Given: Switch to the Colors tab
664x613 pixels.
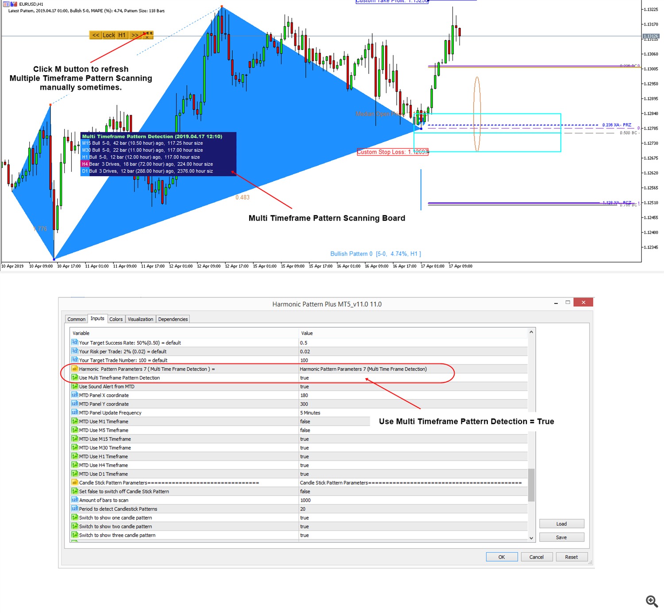Looking at the screenshot, I should pyautogui.click(x=116, y=319).
